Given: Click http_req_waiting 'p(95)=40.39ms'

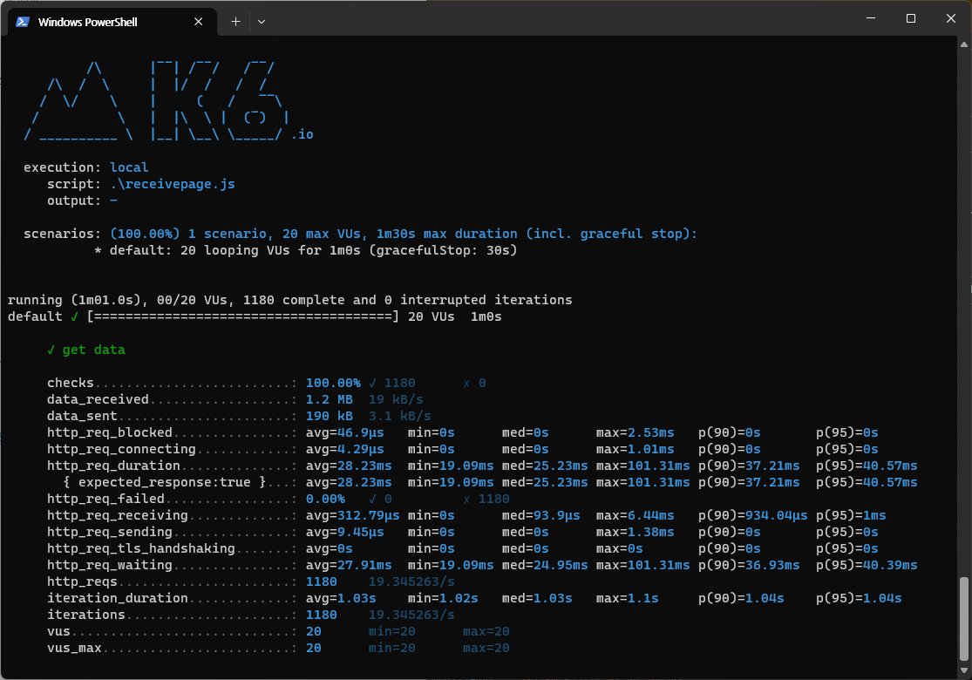Looking at the screenshot, I should point(867,565).
